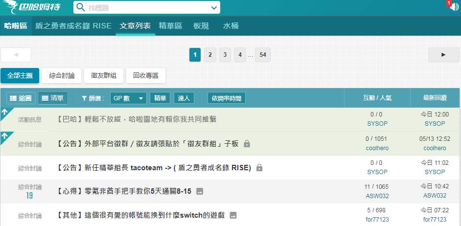Click the Bahamut logo
This screenshot has height=226, width=461.
pos(32,6)
